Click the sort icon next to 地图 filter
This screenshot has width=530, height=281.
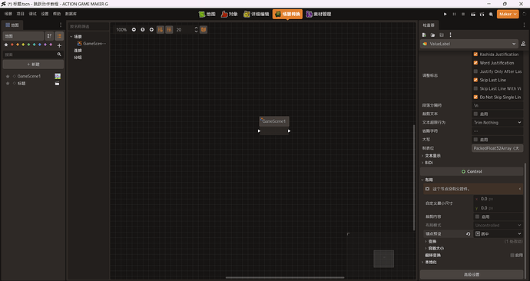tap(49, 36)
